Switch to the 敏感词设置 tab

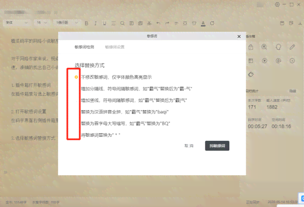[115, 47]
